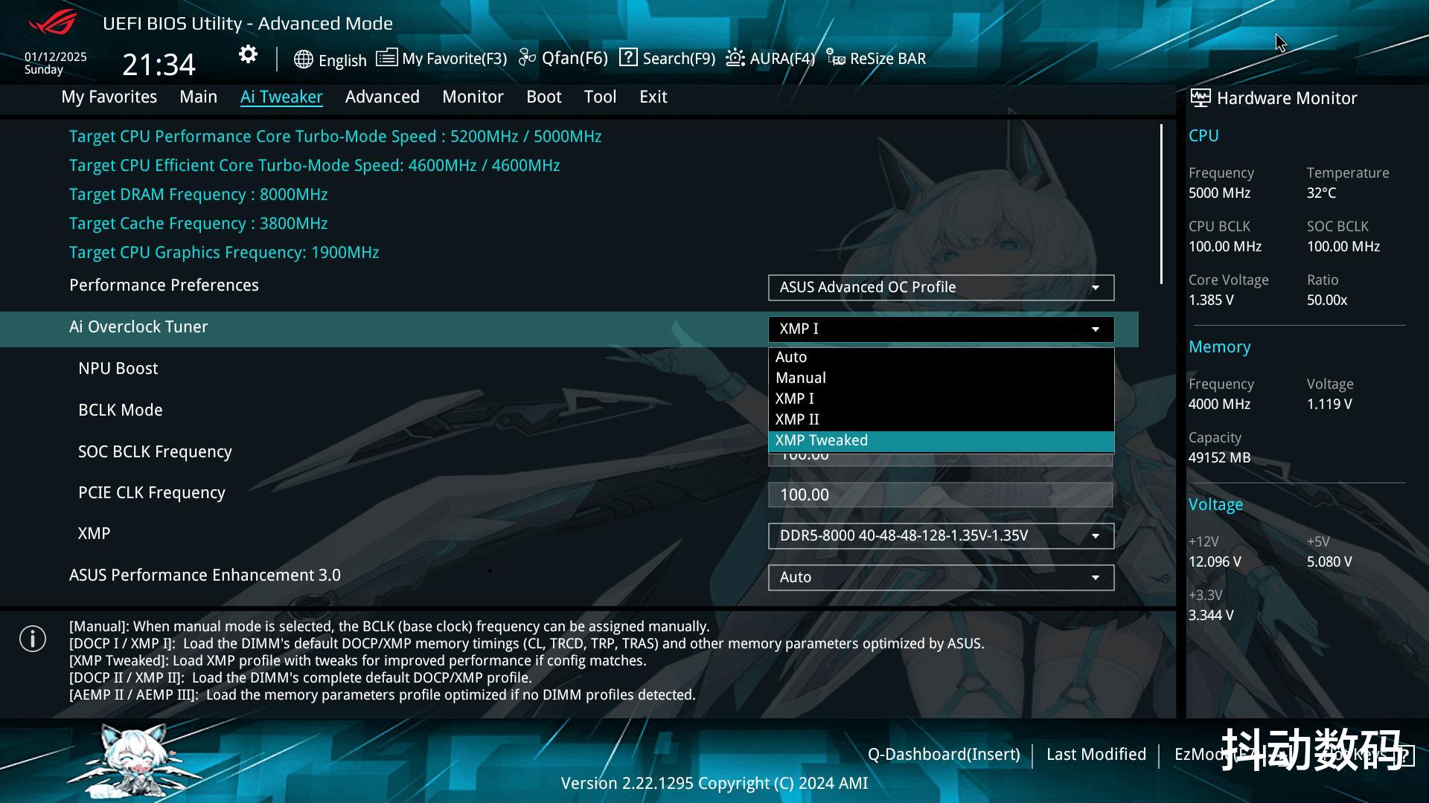Click Last Modified button
This screenshot has height=803, width=1429.
[x=1096, y=755]
